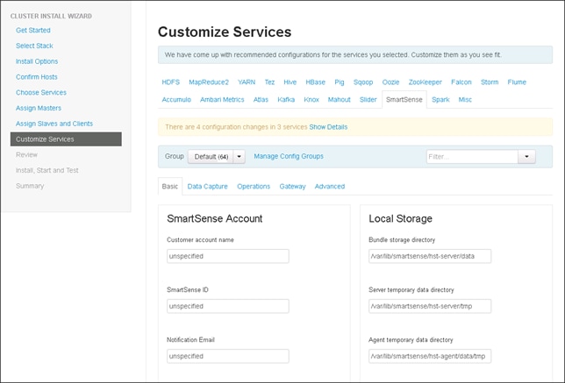This screenshot has width=565, height=383.
Task: Open the Kafka tab
Action: pyautogui.click(x=286, y=100)
